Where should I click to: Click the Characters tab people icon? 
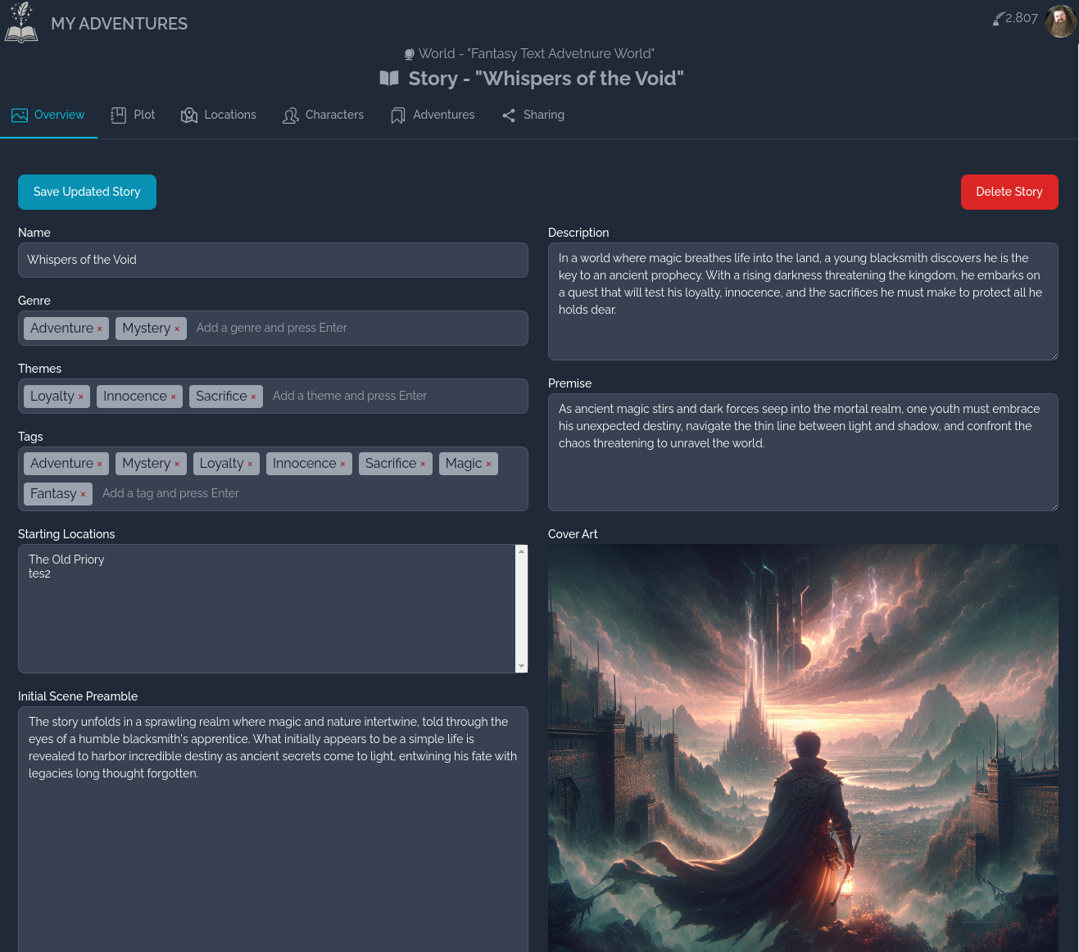click(x=291, y=116)
